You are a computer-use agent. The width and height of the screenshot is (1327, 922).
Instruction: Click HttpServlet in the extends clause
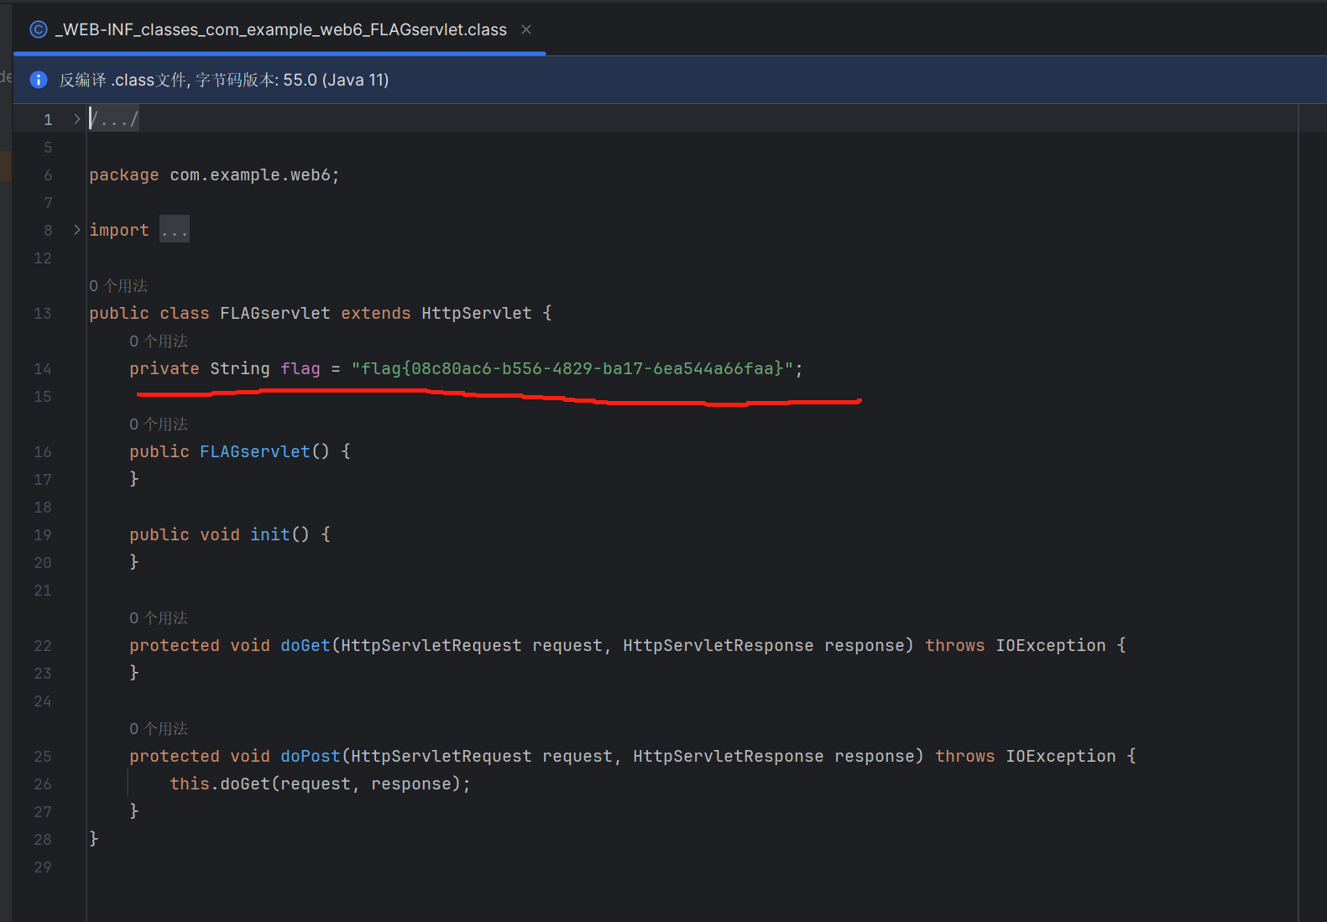pos(476,313)
